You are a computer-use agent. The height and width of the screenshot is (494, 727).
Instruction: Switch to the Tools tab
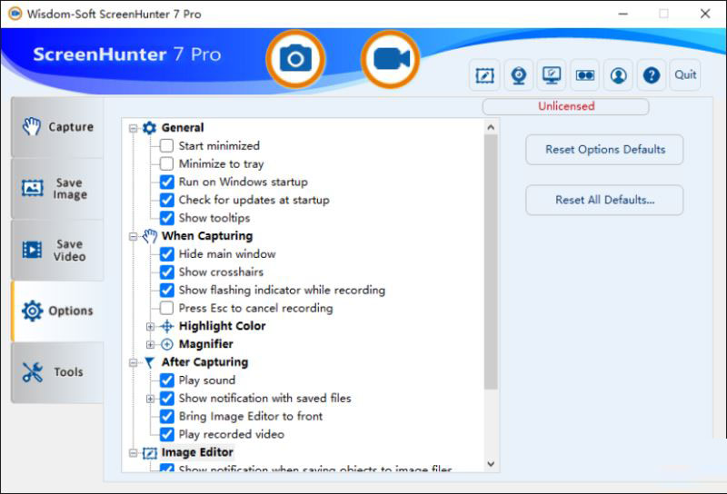point(57,372)
